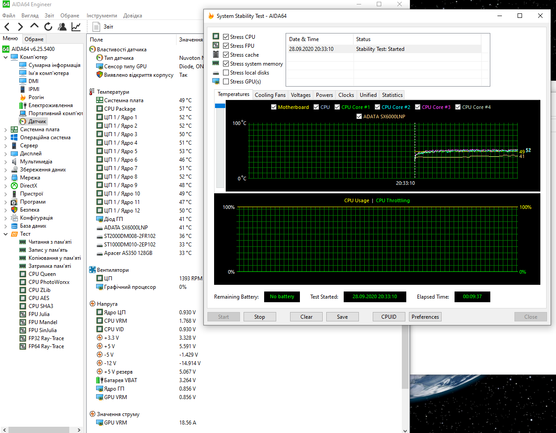Toggle Stress system memory checkbox
This screenshot has height=433, width=556.
[226, 64]
